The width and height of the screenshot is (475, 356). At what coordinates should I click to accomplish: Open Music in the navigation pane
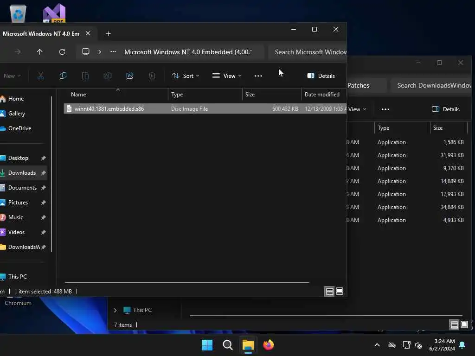coord(24,217)
